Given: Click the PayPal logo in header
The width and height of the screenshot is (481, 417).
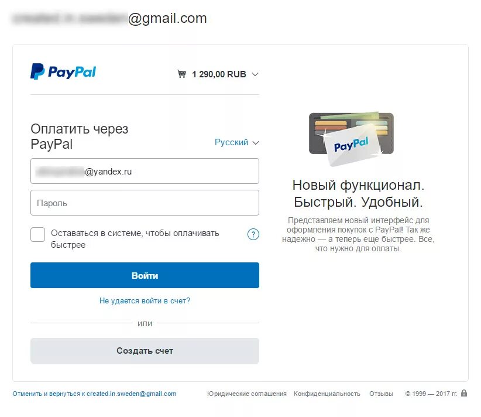Looking at the screenshot, I should coord(63,71).
